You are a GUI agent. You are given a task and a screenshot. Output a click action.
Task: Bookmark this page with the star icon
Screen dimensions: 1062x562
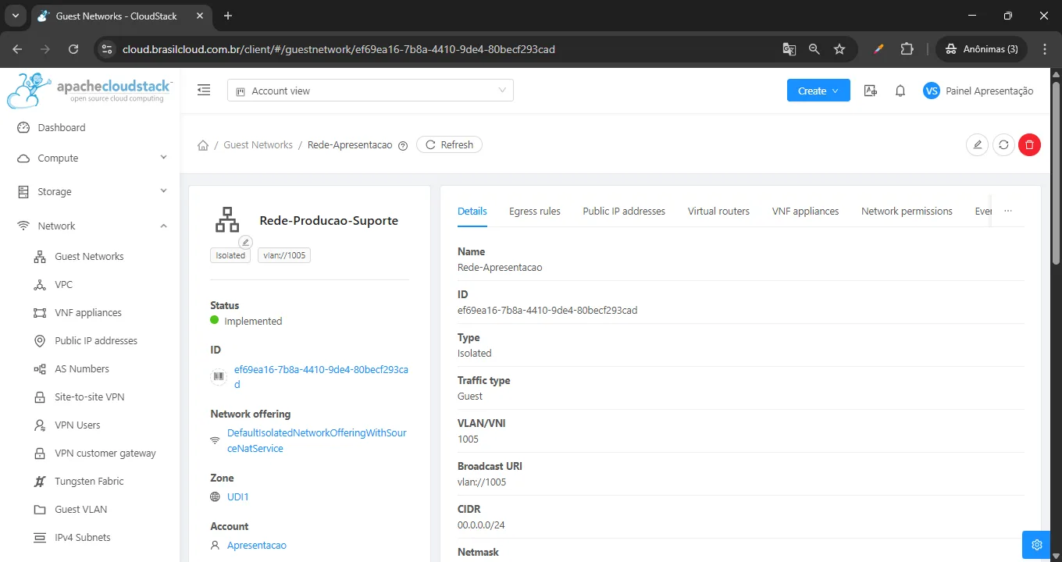[839, 49]
